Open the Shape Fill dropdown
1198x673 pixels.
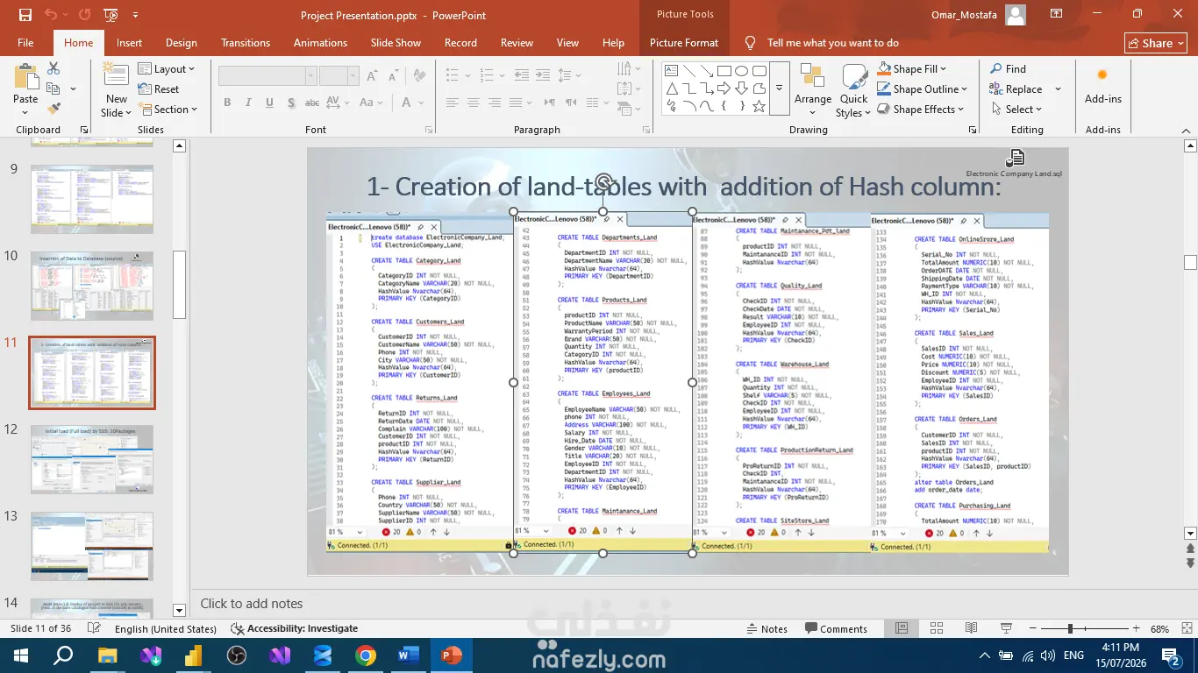913,68
